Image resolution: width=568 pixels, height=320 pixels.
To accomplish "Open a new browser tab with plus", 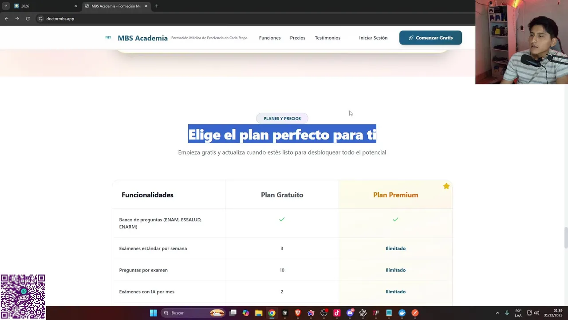I will 157,6.
